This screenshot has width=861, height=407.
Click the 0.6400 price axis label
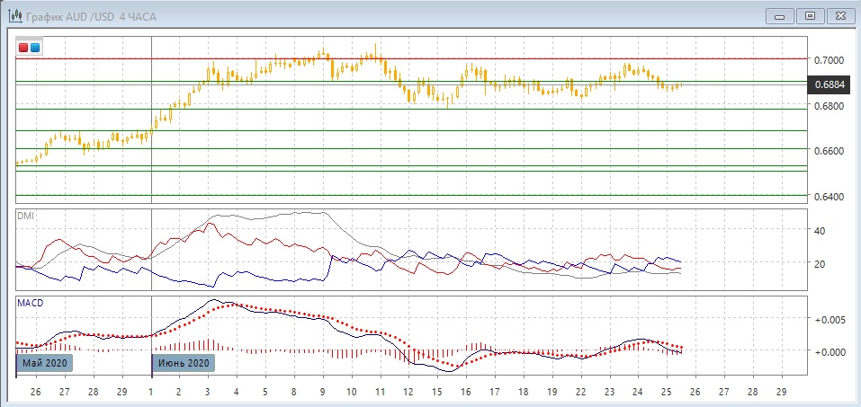(x=829, y=197)
